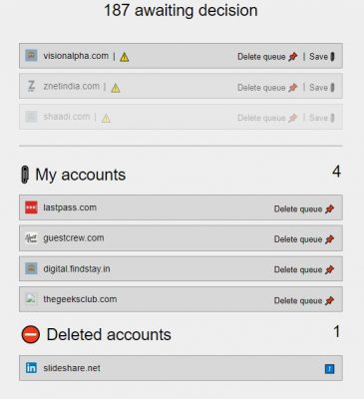Add shaadi.com to the delete queue
The height and width of the screenshot is (399, 364).
coord(267,118)
